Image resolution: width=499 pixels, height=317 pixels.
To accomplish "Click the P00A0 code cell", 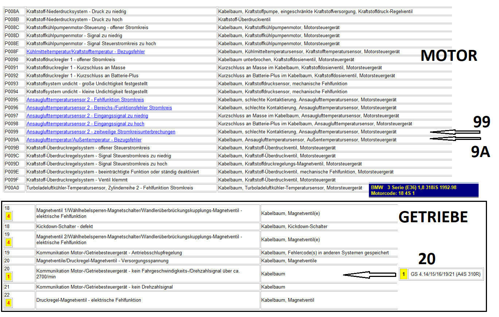I will (x=14, y=188).
